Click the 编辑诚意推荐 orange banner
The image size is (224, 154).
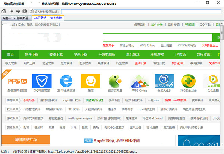pos(26,139)
